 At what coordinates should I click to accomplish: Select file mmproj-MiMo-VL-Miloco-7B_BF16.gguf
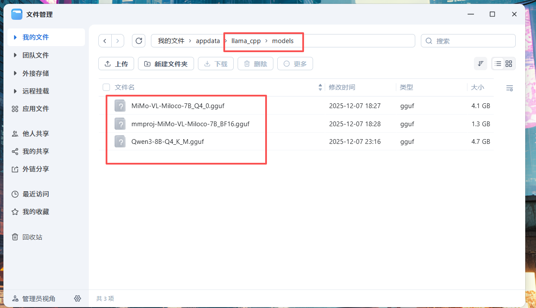pos(190,124)
